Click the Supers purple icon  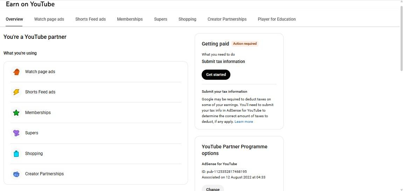[16, 133]
